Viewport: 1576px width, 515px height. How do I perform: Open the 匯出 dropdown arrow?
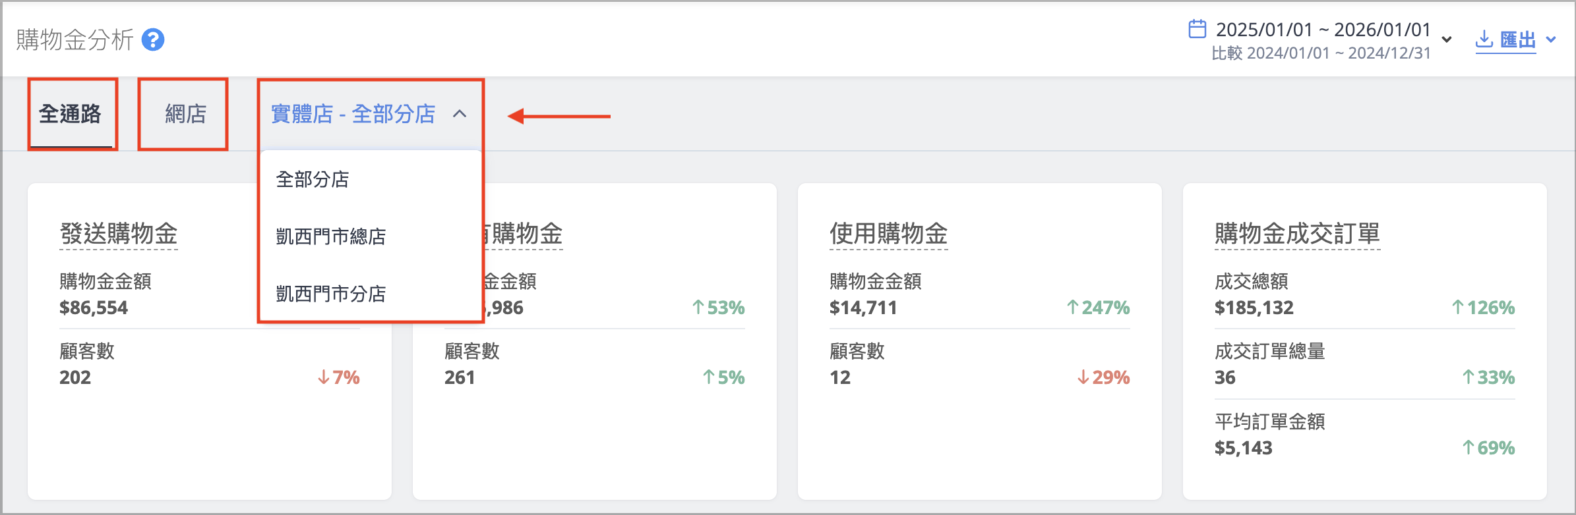1551,40
